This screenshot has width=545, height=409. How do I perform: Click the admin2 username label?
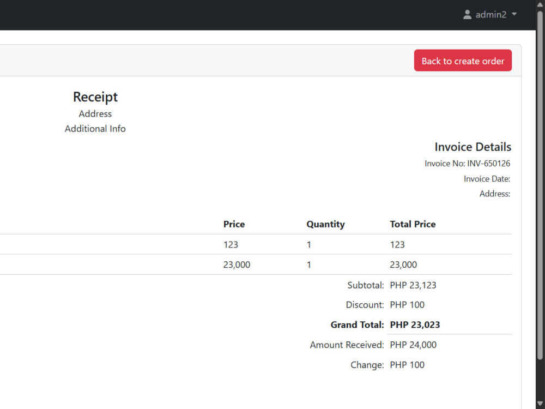pyautogui.click(x=491, y=15)
